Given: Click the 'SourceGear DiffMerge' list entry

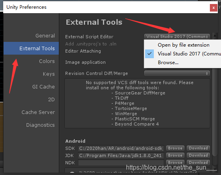Looking at the screenshot, I should point(140,93).
